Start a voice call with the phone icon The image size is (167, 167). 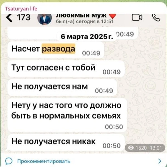tap(156, 18)
